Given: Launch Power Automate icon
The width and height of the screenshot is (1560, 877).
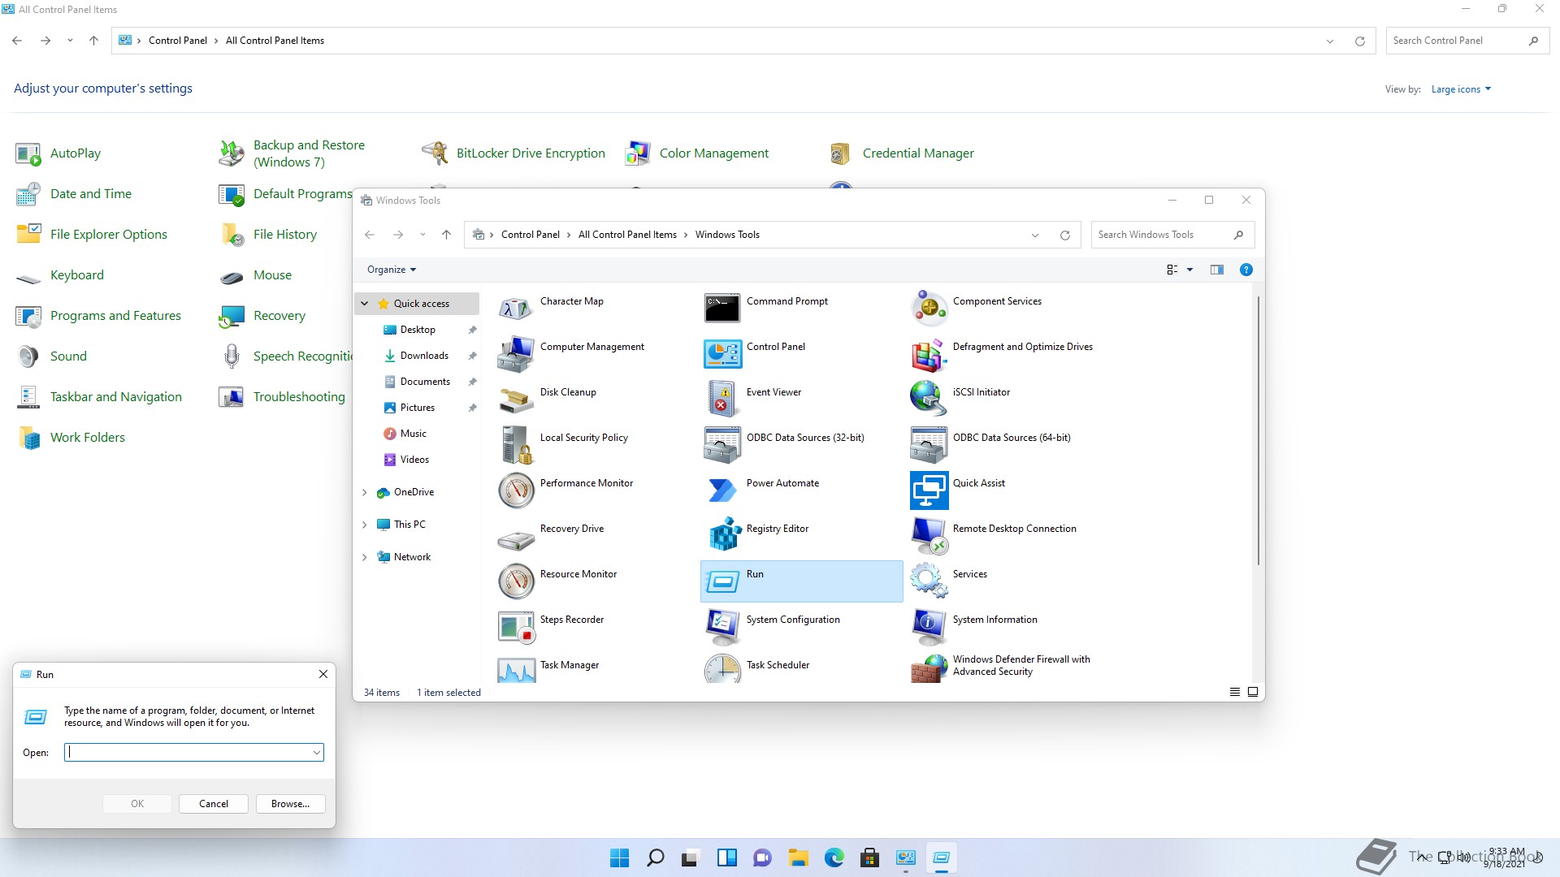Looking at the screenshot, I should coord(721,490).
